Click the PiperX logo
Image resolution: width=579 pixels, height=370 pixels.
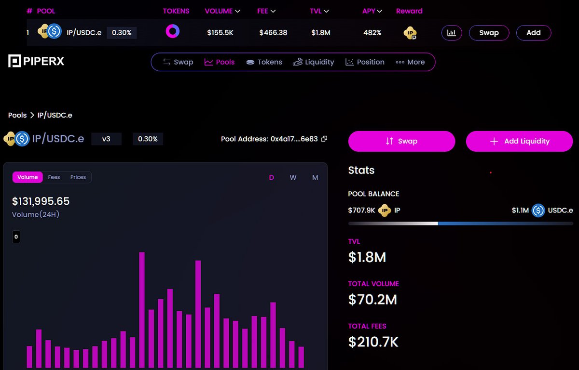pyautogui.click(x=36, y=61)
